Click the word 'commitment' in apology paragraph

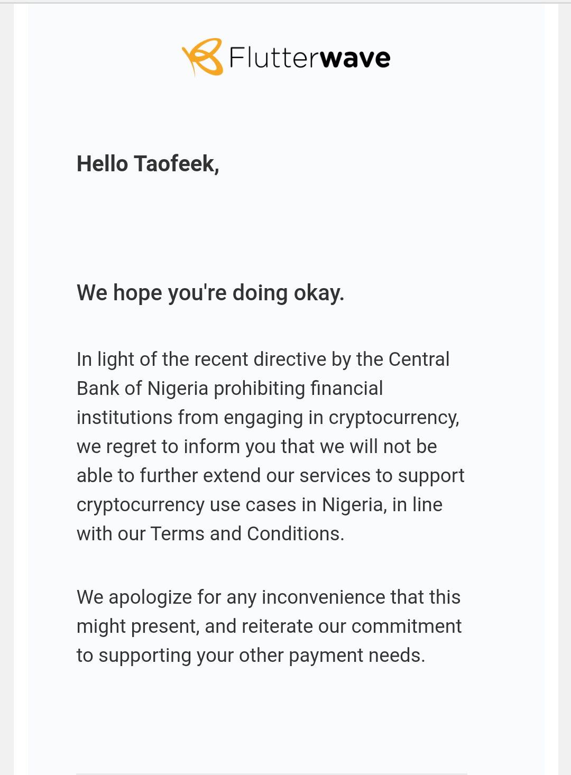click(x=406, y=626)
